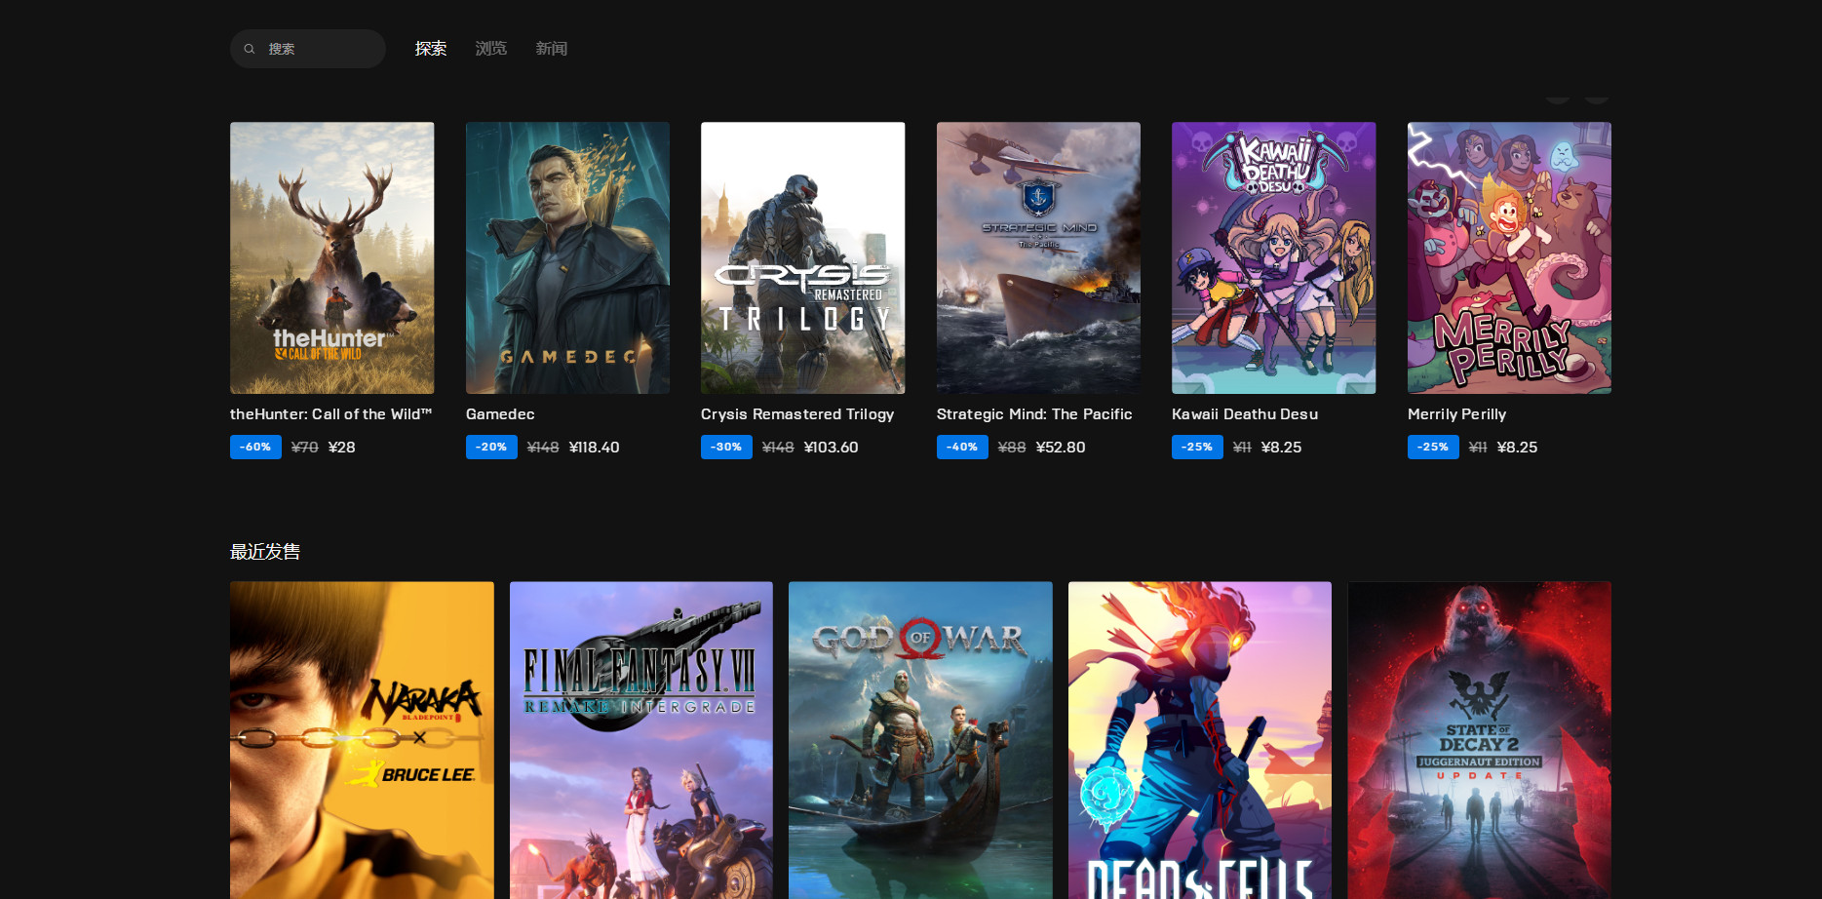Click -25% badge under Kawaii Deathu Desu

tap(1197, 447)
